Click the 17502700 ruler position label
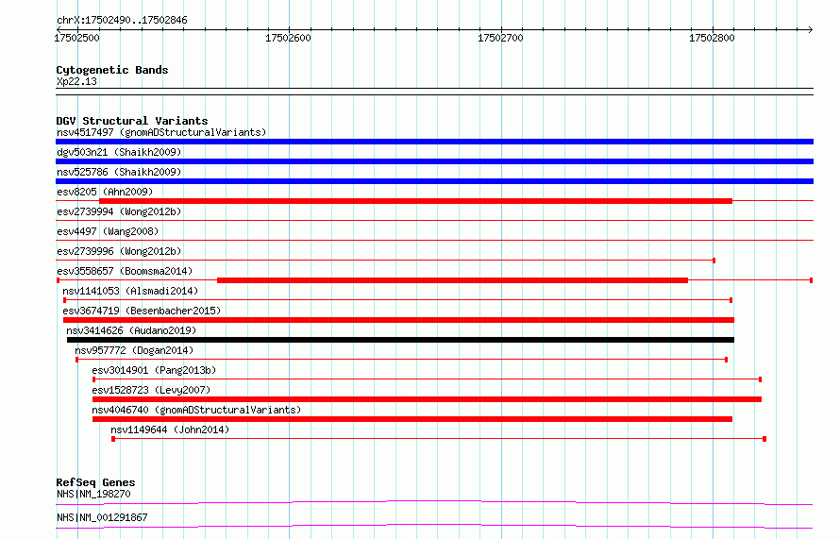Image resolution: width=840 pixels, height=539 pixels. click(500, 38)
